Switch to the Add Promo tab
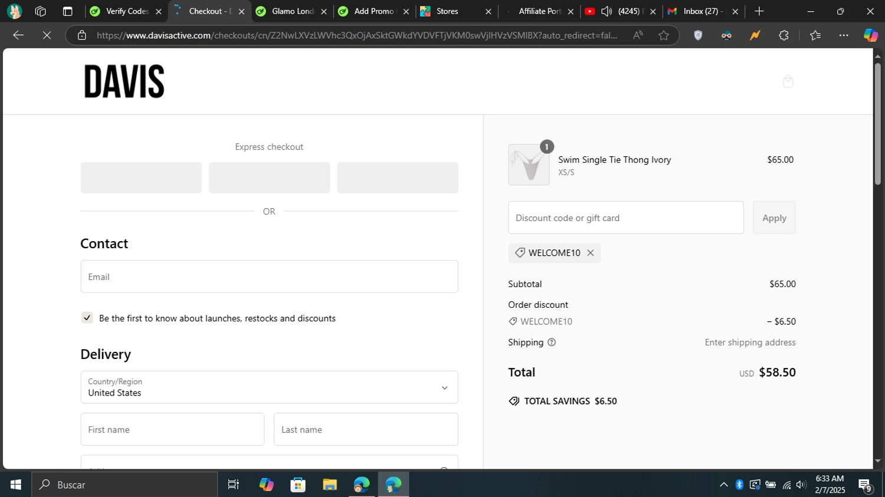 pyautogui.click(x=373, y=11)
